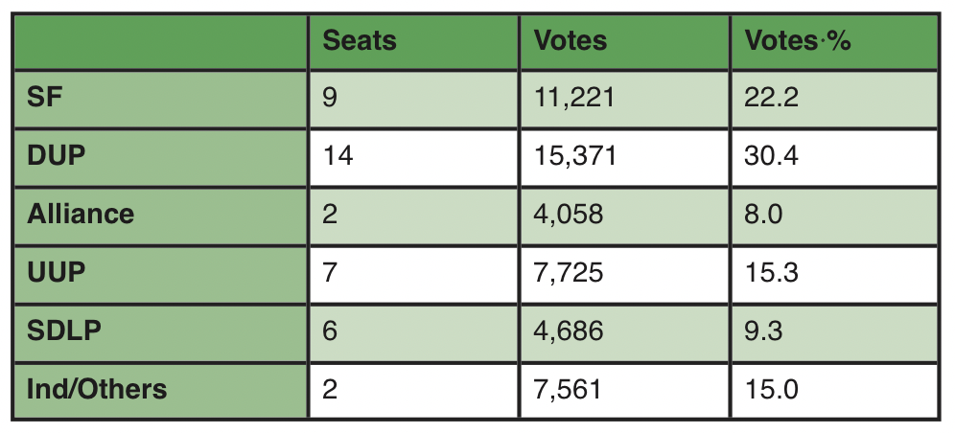Click the UUP votes value 7,725

(569, 272)
